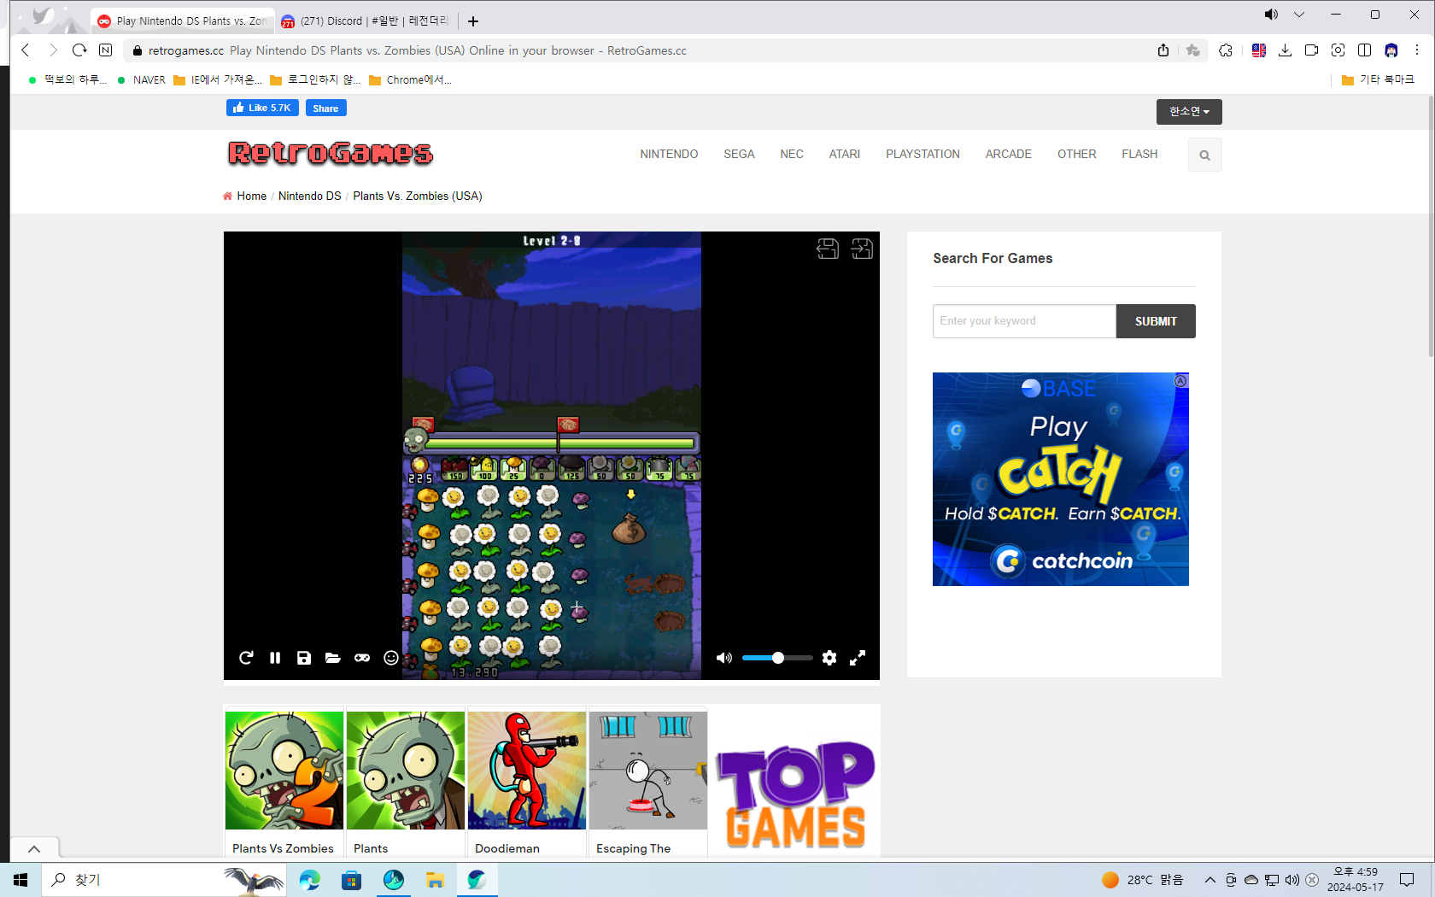Click the Facebook Share button

point(325,108)
